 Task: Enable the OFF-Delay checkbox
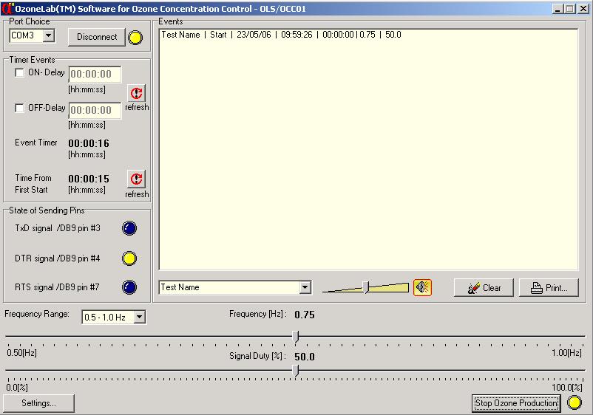pos(19,108)
